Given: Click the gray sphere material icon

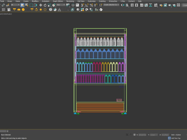Looking at the screenshot, I should tap(78, 10).
